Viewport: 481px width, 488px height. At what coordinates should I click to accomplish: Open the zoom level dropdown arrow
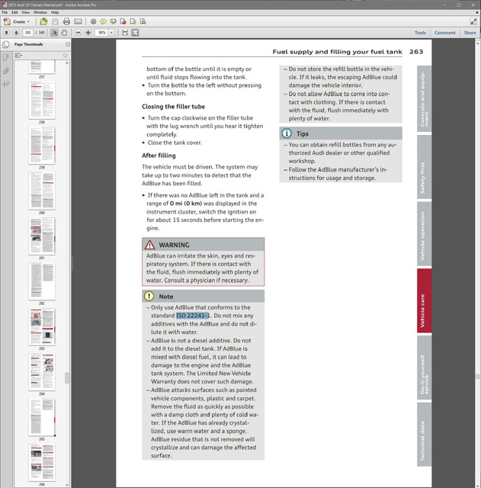(111, 32)
